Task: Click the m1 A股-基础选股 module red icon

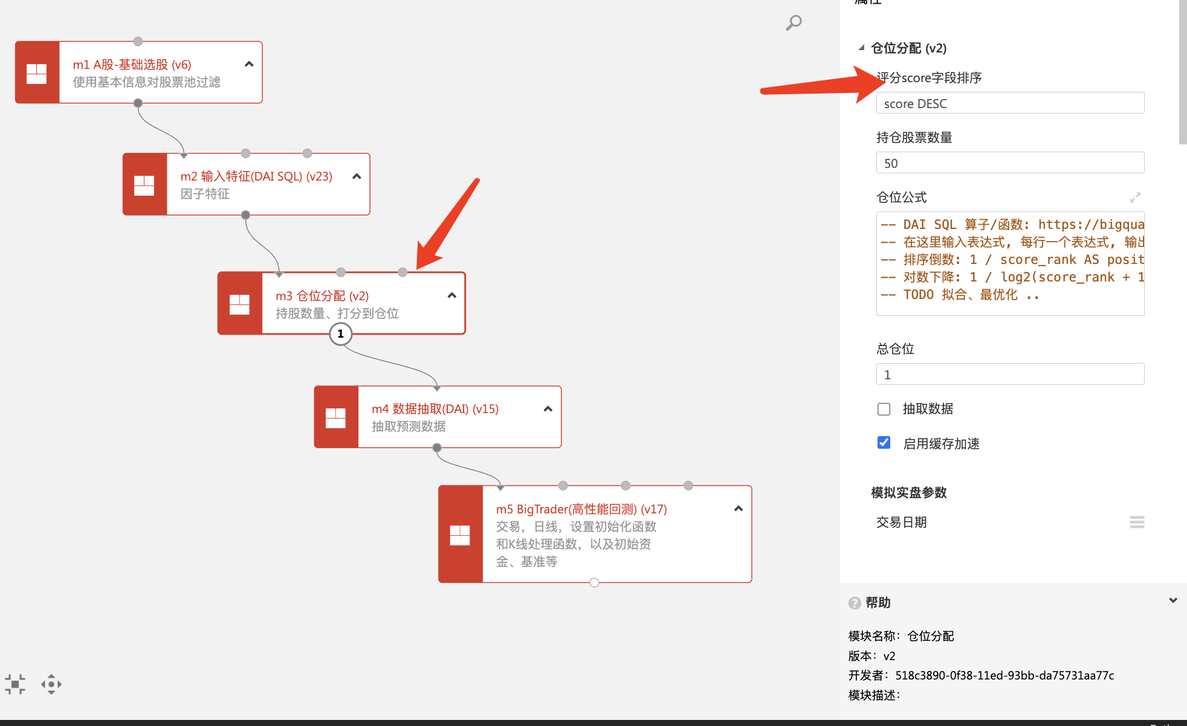Action: [37, 73]
